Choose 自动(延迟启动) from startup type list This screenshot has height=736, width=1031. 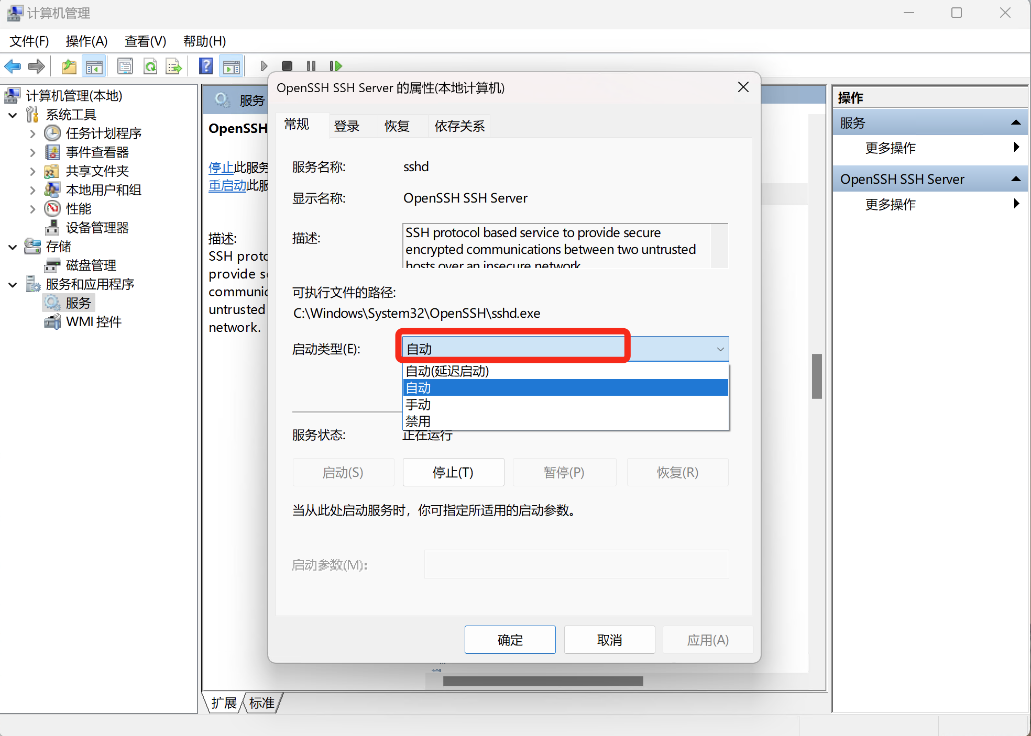pos(565,371)
